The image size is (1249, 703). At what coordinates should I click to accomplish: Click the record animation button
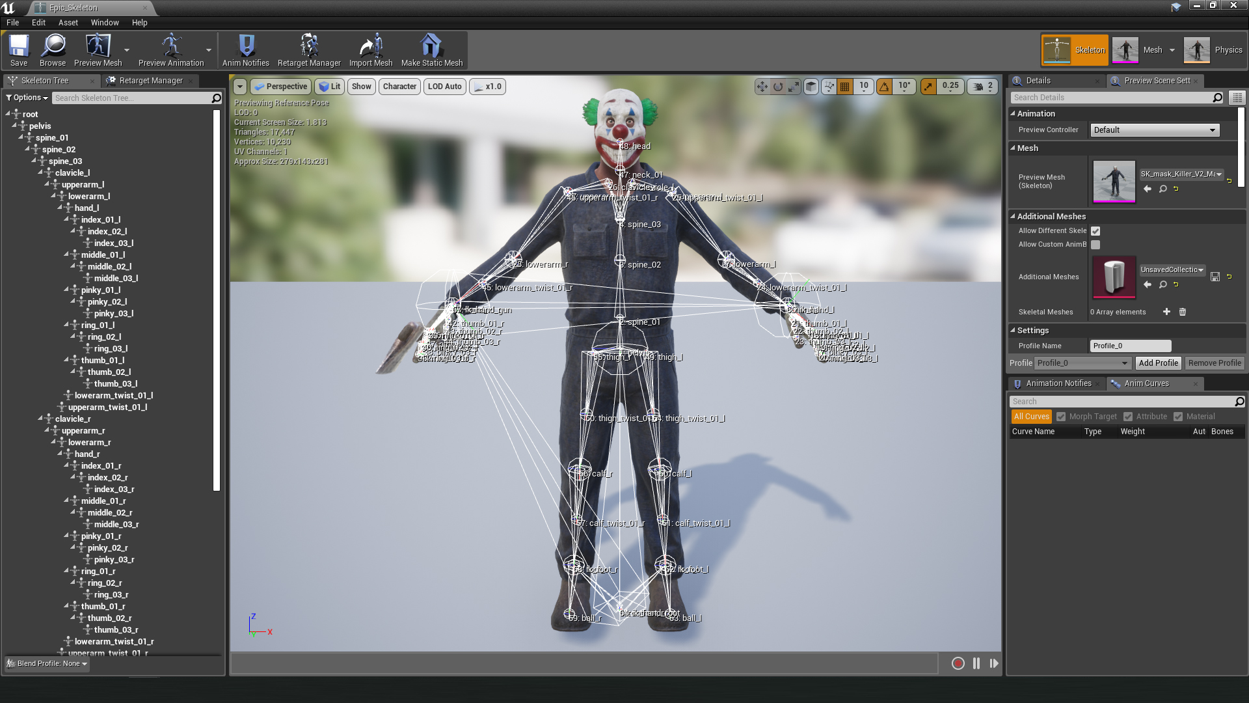pos(958,663)
